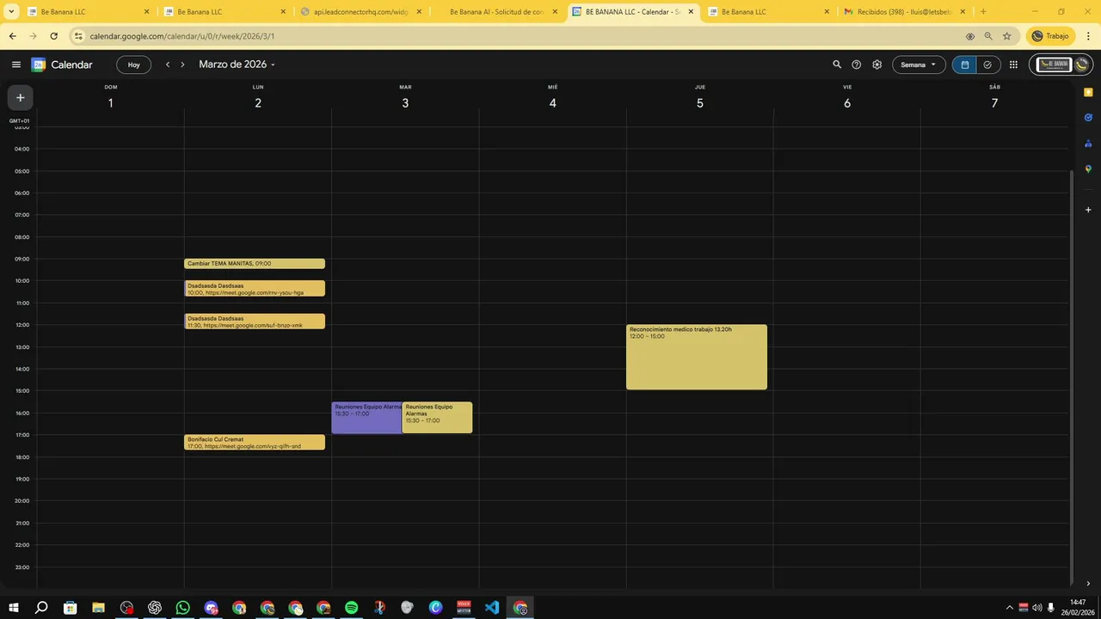Expand the Marzo de 2026 date picker

[x=237, y=64]
